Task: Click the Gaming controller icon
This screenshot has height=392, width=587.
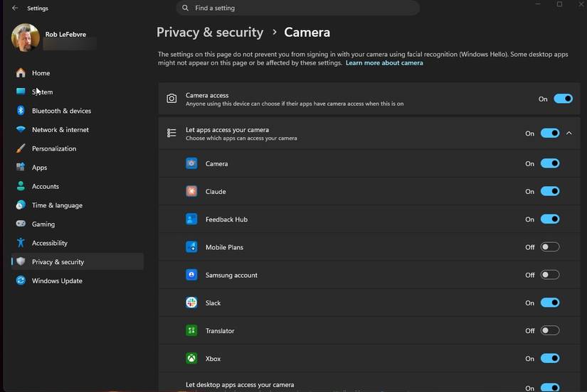Action: 21,224
